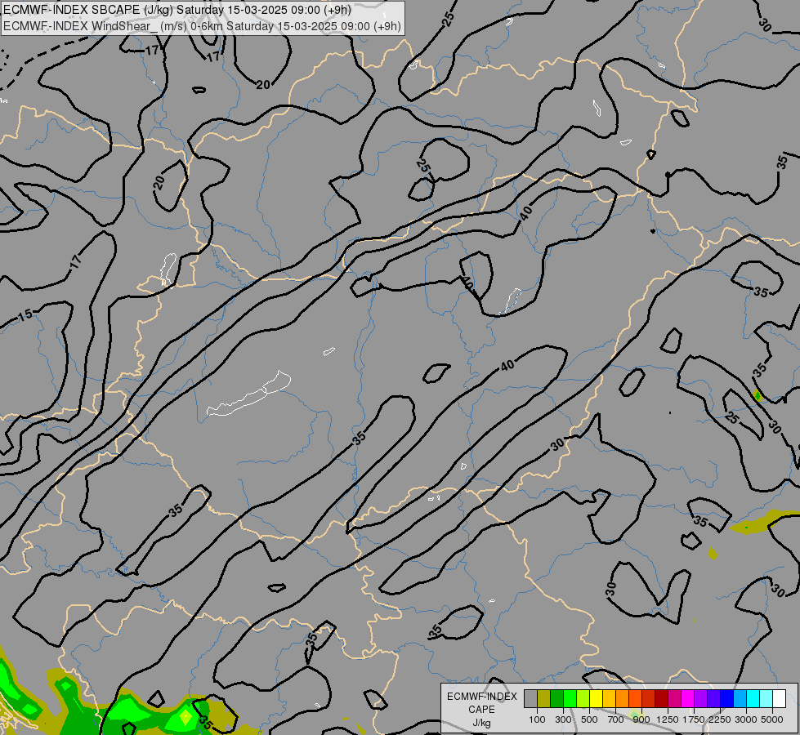Choose the amber legend swatch

[x=609, y=698]
